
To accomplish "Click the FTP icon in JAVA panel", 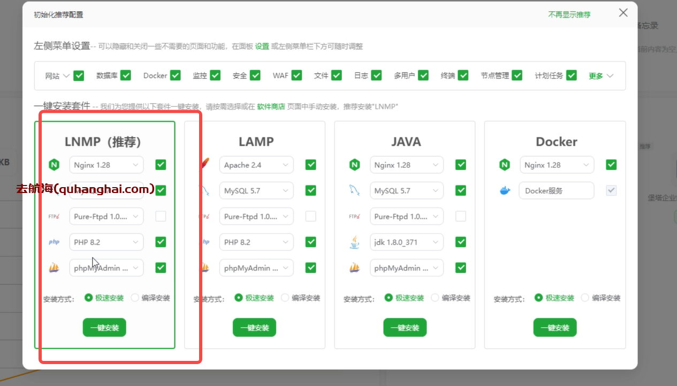I will point(354,217).
